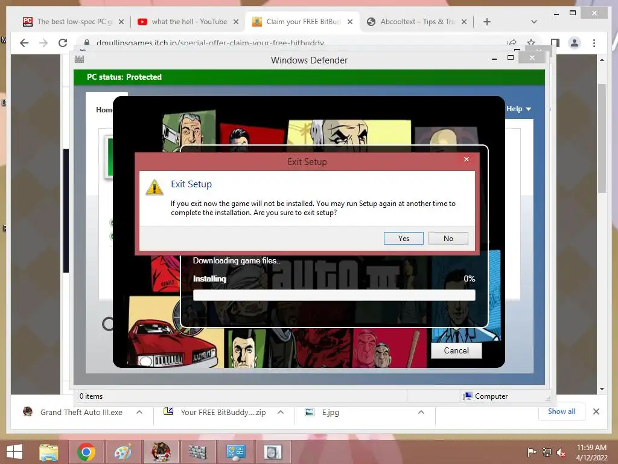
Task: Close the YouTube tab
Action: 236,22
